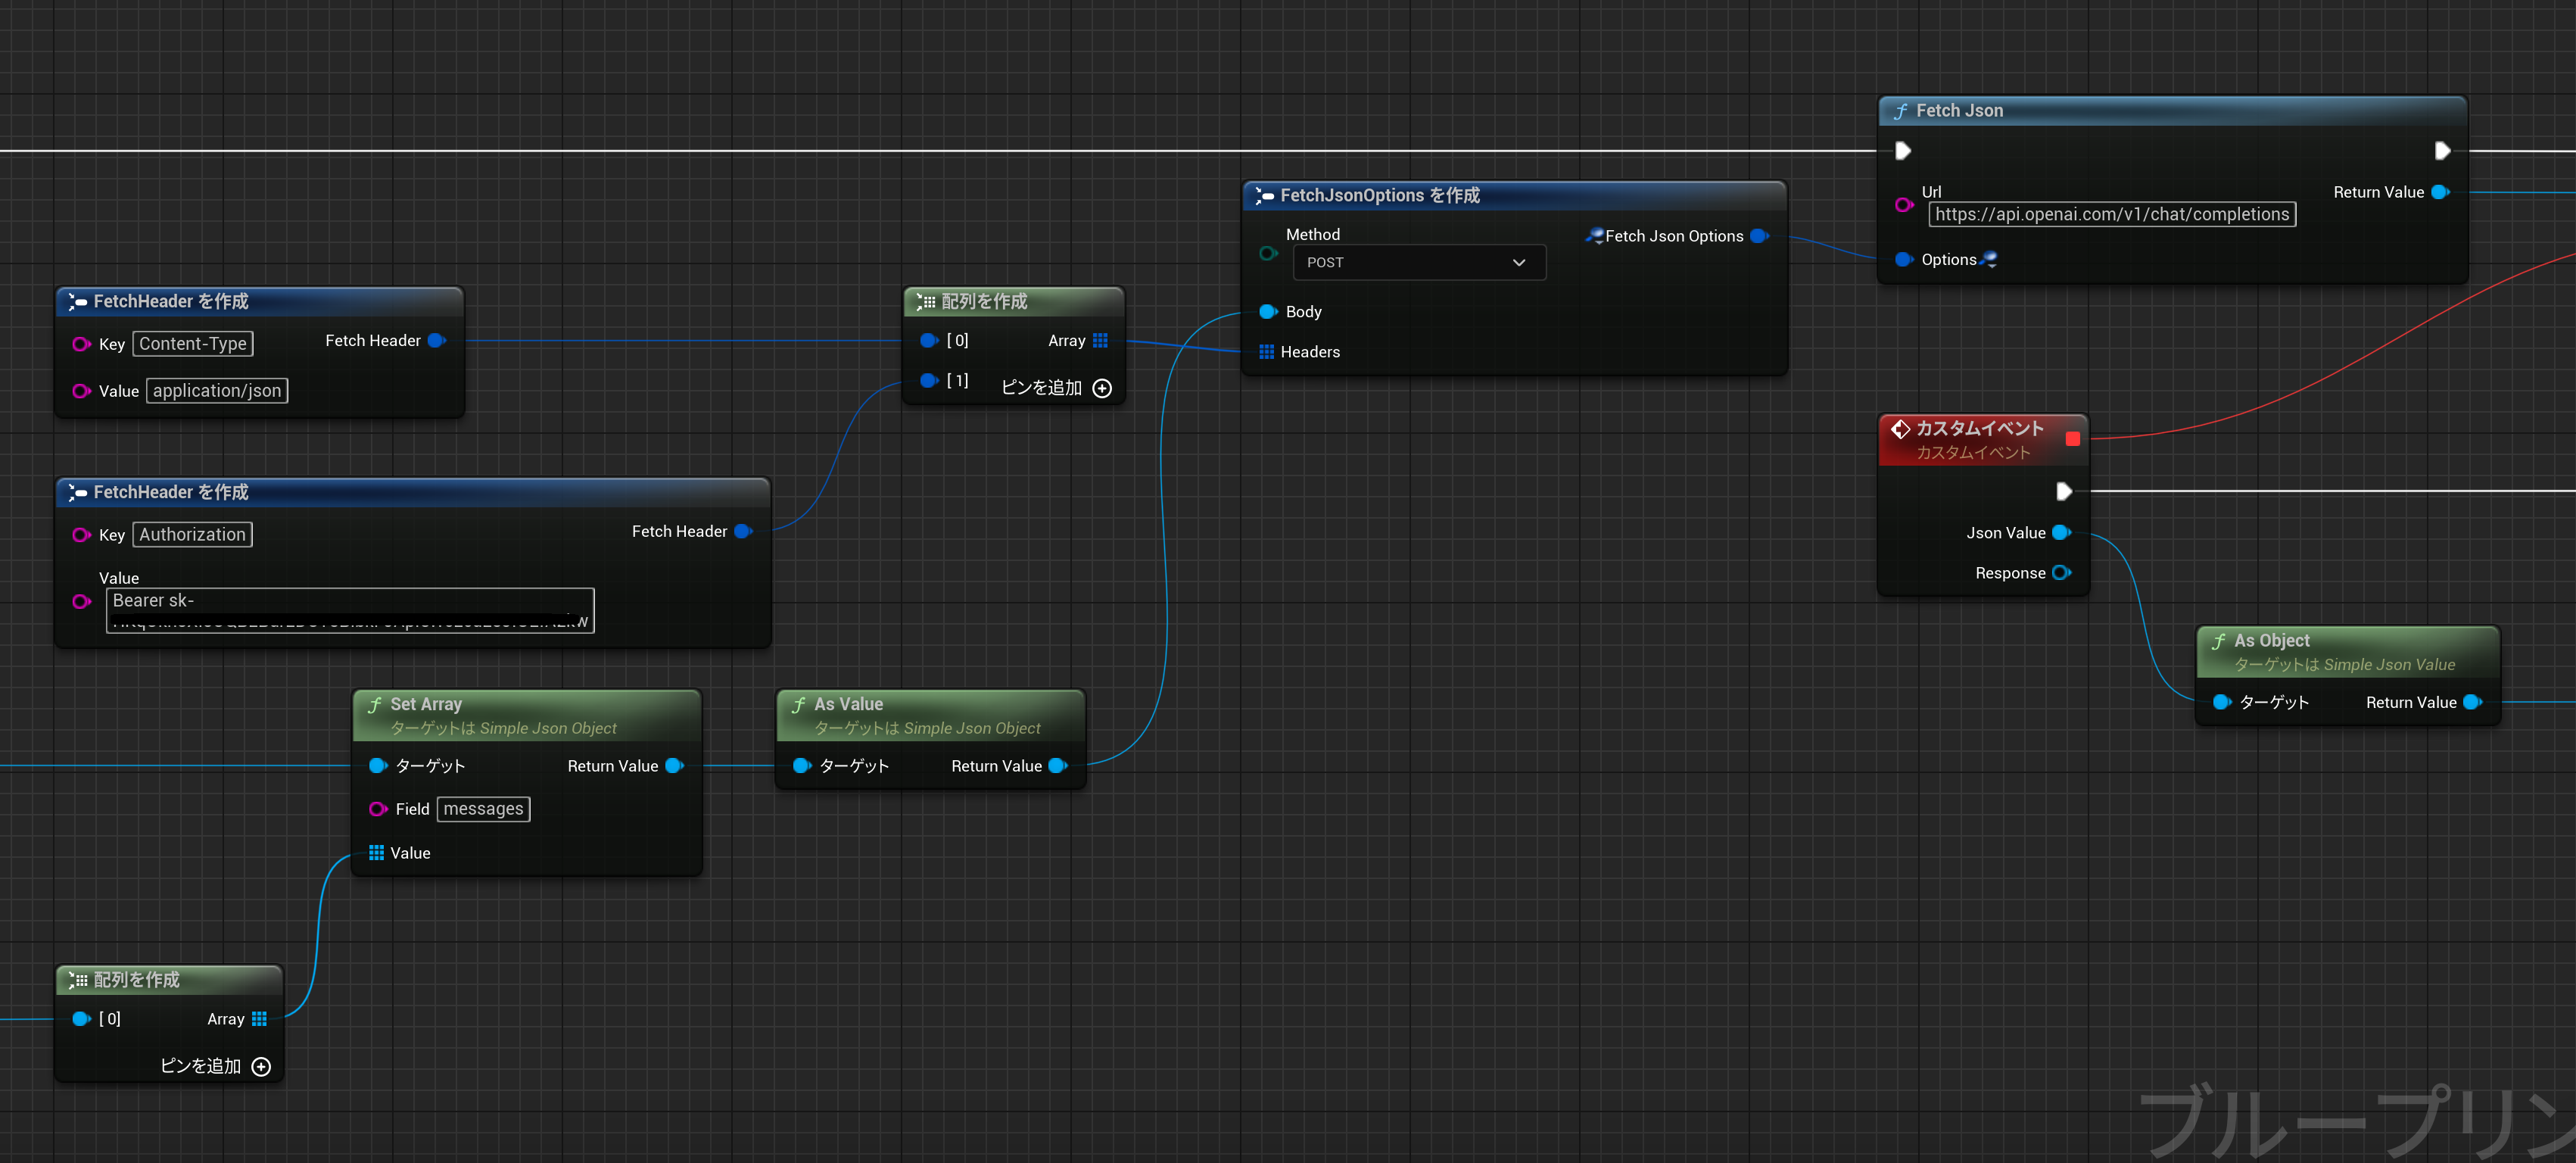Click Fetch Json input execution pin
The width and height of the screenshot is (2576, 1163).
1903,151
